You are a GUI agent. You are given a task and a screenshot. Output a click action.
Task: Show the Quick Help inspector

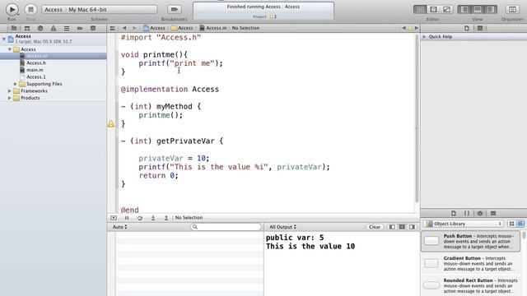pyautogui.click(x=480, y=28)
